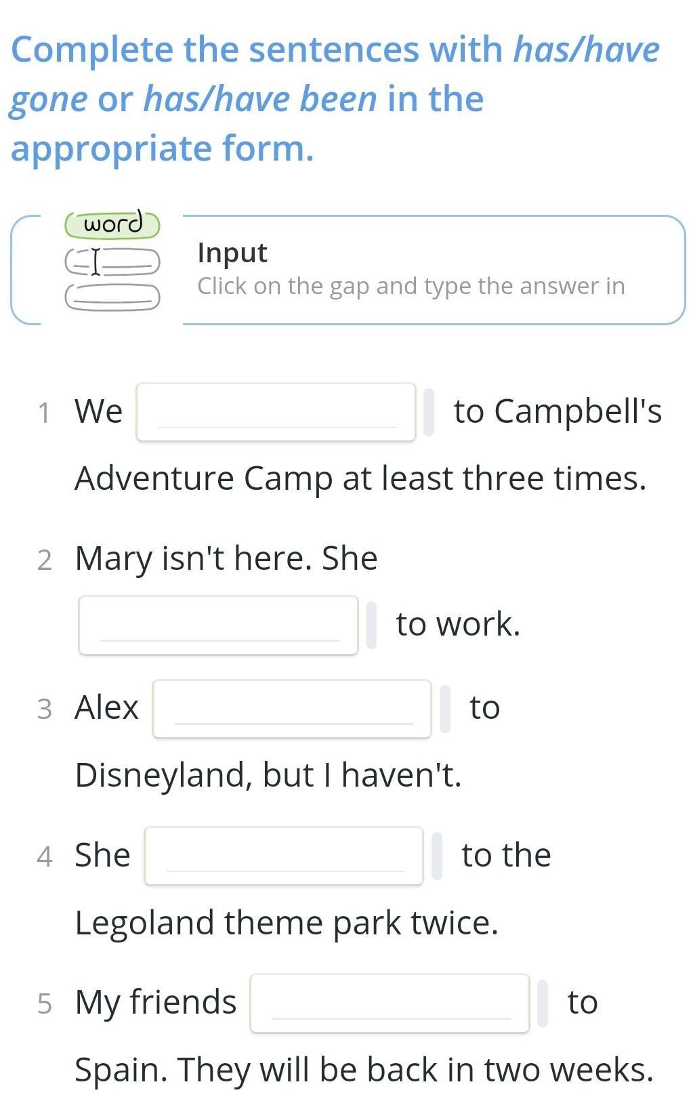Click the 'Input' heading
693x1118 pixels.
coord(232,253)
